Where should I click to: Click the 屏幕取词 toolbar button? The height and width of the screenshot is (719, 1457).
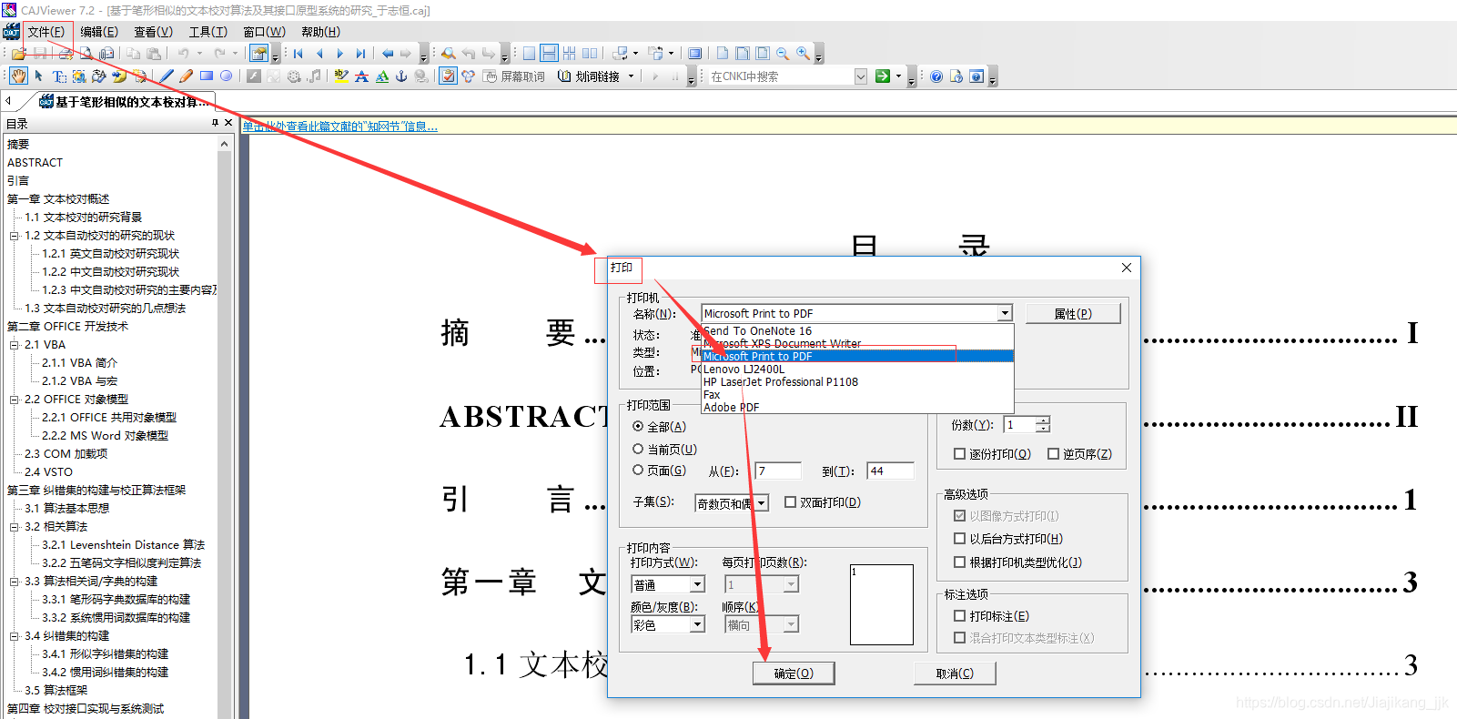point(513,76)
